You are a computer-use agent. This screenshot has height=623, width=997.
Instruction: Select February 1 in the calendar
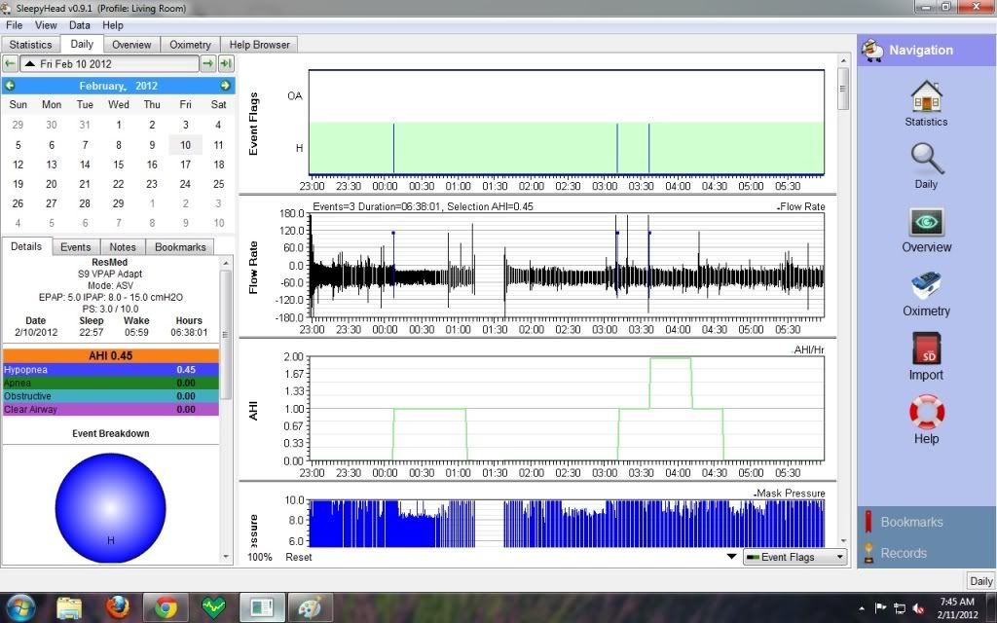(118, 126)
